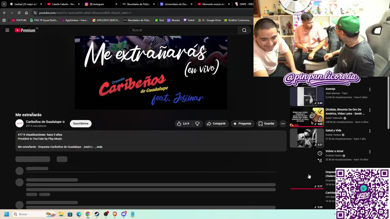Click the Compartir share button
The width and height of the screenshot is (390, 219).
216,123
